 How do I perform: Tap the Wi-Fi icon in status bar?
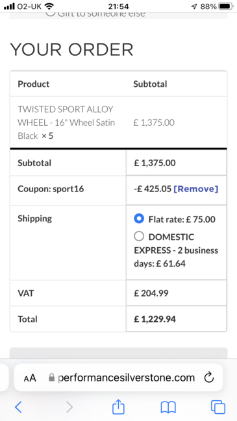[x=49, y=6]
